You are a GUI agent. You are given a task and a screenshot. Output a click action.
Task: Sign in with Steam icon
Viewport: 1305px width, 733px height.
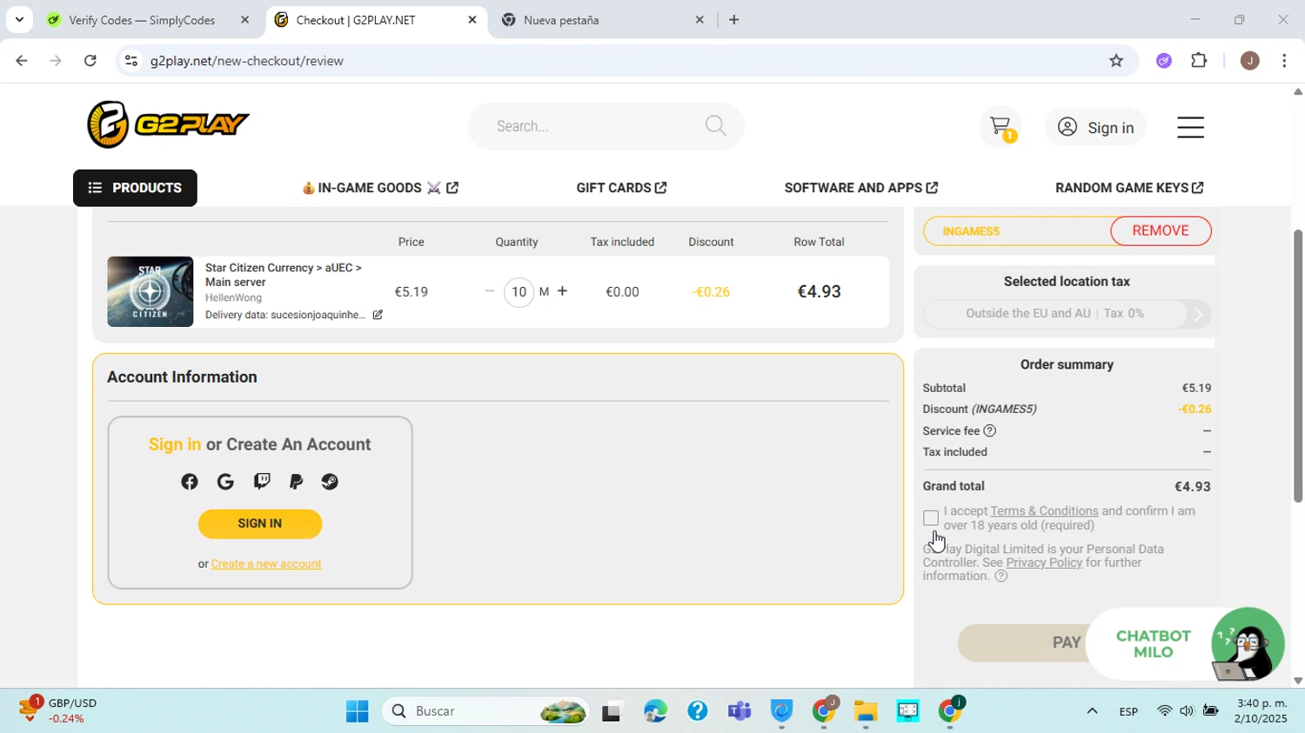[x=330, y=482]
